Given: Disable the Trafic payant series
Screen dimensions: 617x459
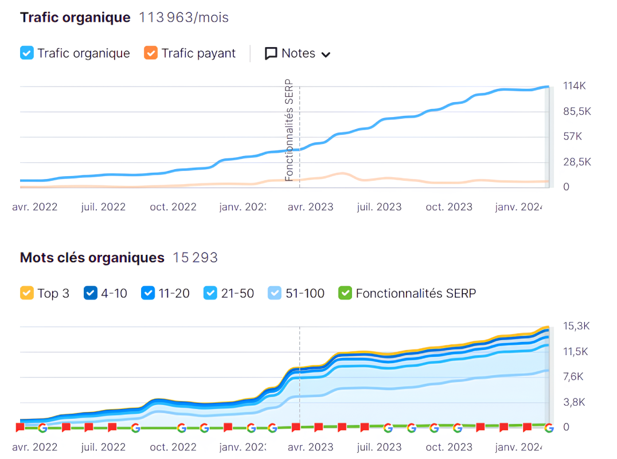Looking at the screenshot, I should 151,53.
